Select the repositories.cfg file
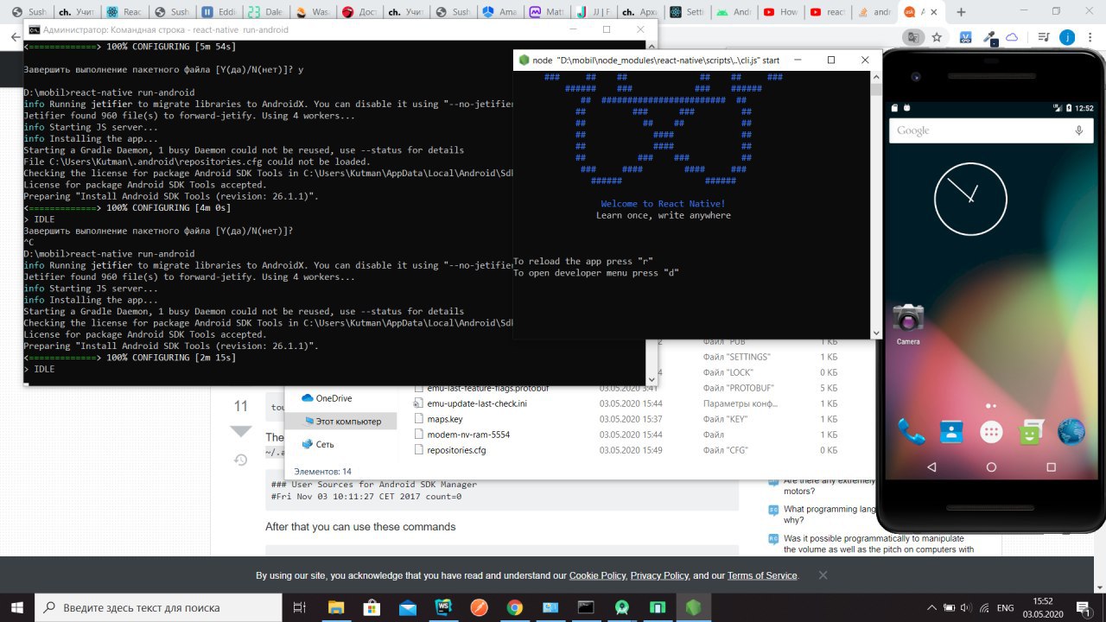 (x=456, y=450)
